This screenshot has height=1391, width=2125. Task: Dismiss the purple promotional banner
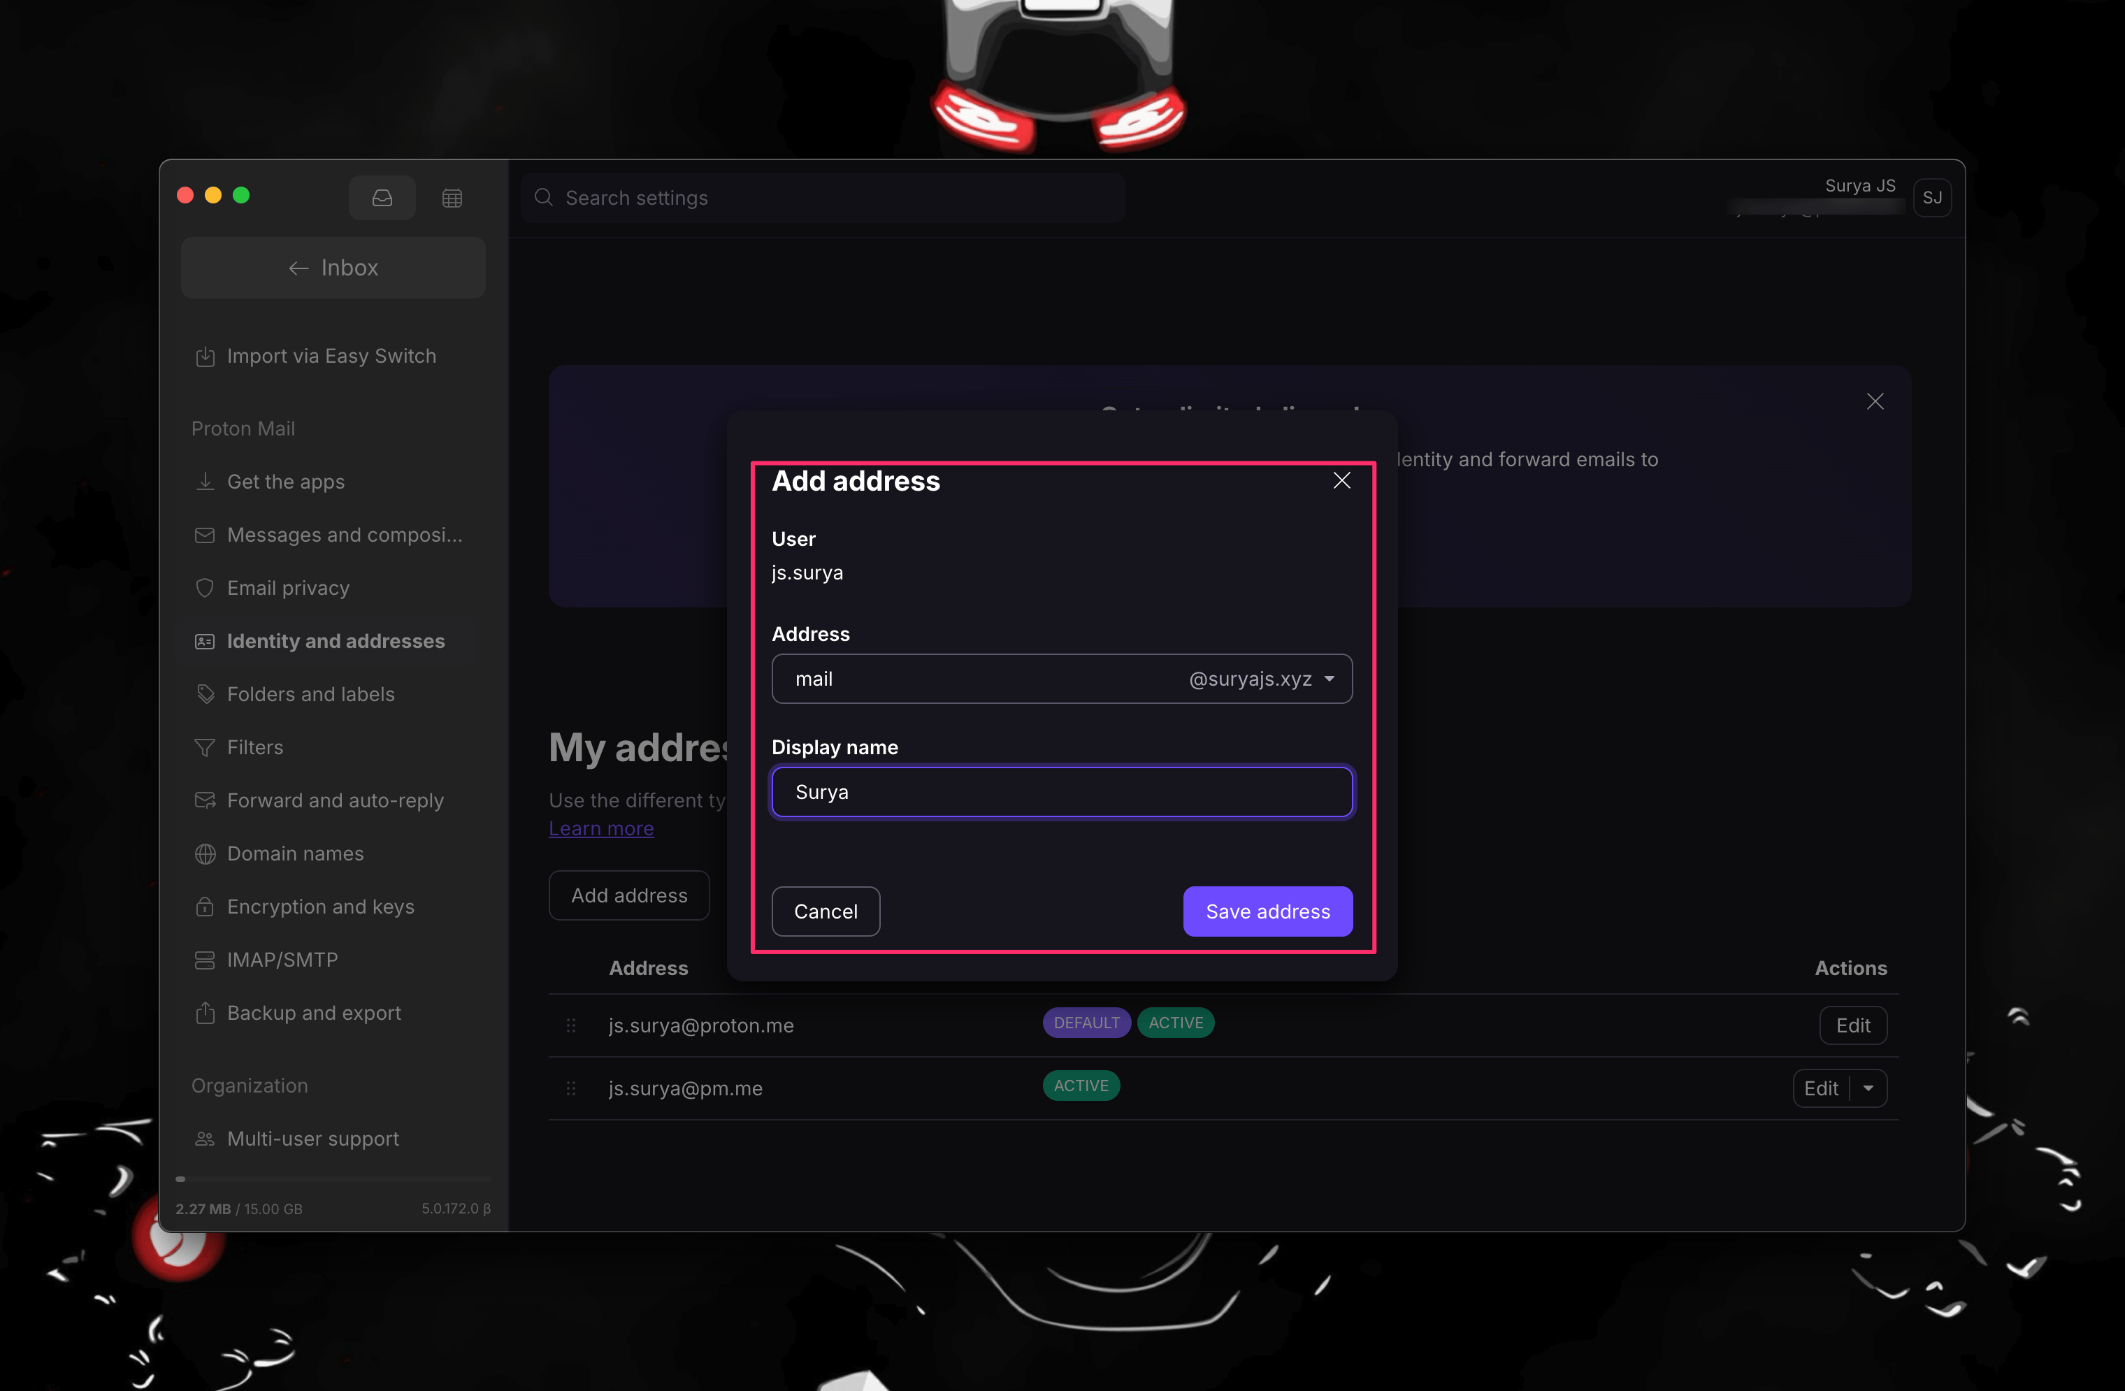(1875, 402)
